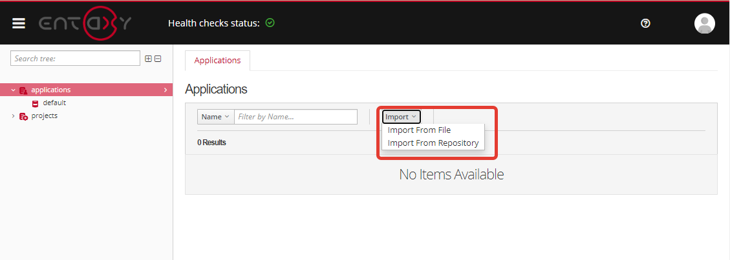Click the projects node icon
The image size is (730, 260).
[23, 116]
